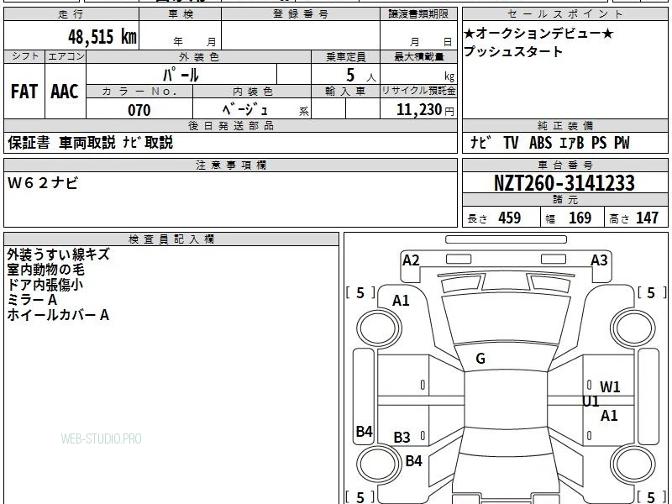The width and height of the screenshot is (672, 504).
Task: Click the TV equipment entry
Action: [x=511, y=142]
